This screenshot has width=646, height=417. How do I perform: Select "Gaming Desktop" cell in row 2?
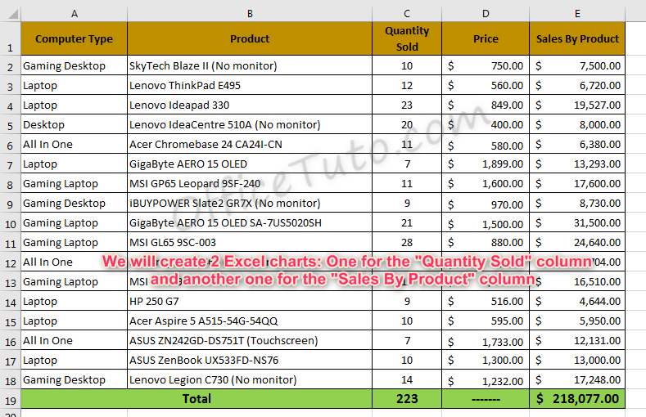pyautogui.click(x=75, y=65)
